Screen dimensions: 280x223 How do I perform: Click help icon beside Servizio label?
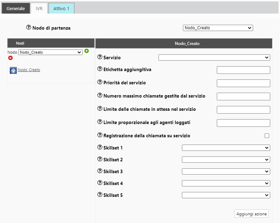[x=100, y=57]
